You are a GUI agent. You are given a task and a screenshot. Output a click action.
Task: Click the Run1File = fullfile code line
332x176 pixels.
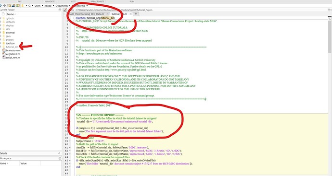[129, 151]
